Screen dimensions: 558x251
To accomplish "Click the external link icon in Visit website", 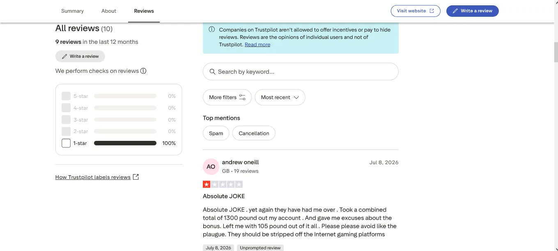I will (x=432, y=11).
